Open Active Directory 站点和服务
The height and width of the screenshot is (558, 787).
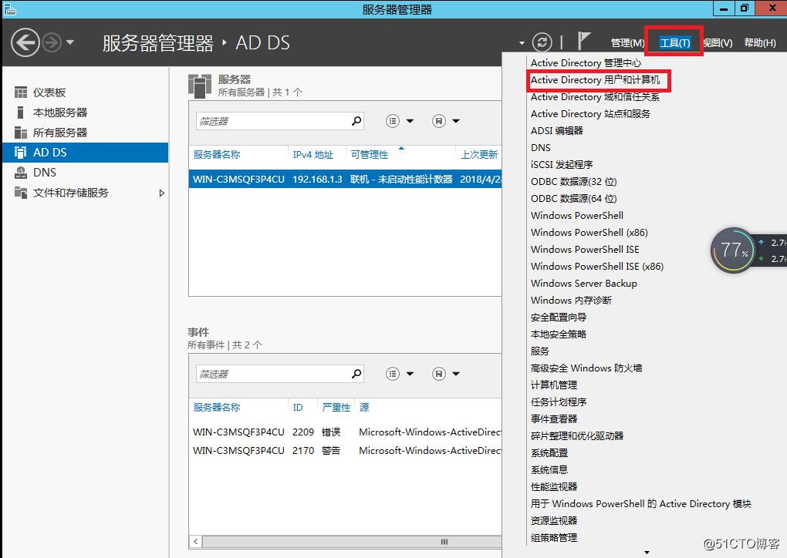pos(590,114)
